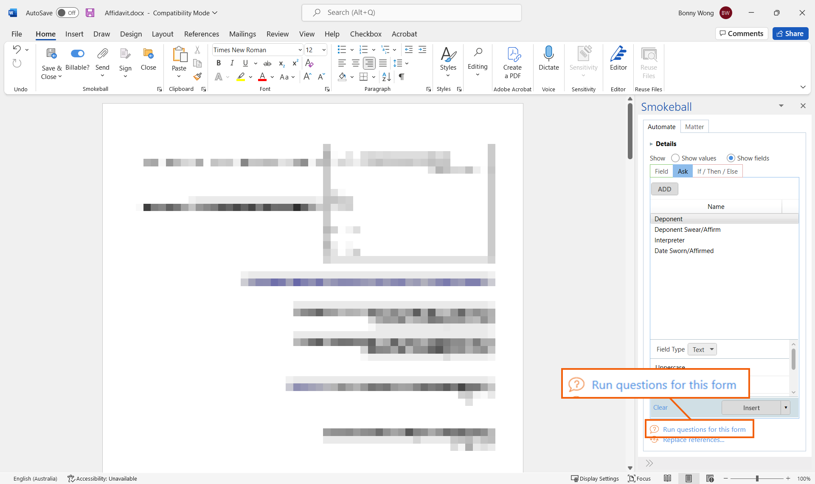Image resolution: width=815 pixels, height=484 pixels.
Task: Click the ADD button
Action: click(664, 189)
